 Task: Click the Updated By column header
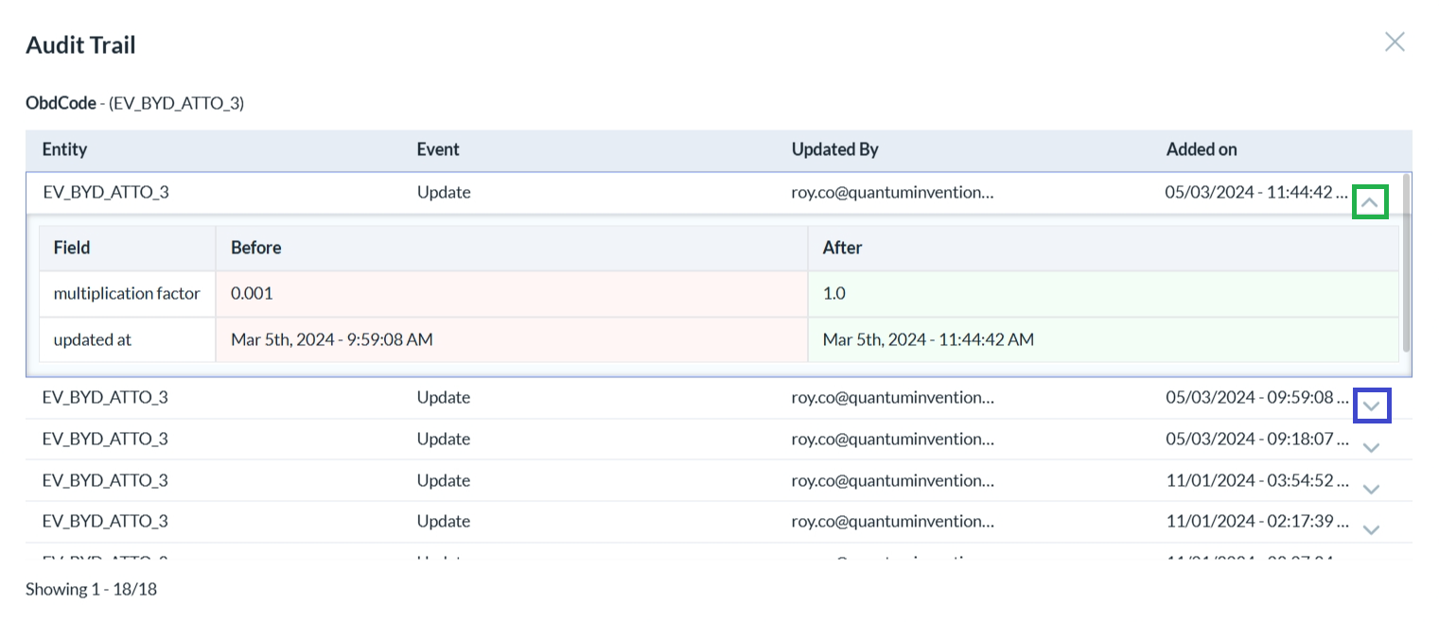(834, 149)
